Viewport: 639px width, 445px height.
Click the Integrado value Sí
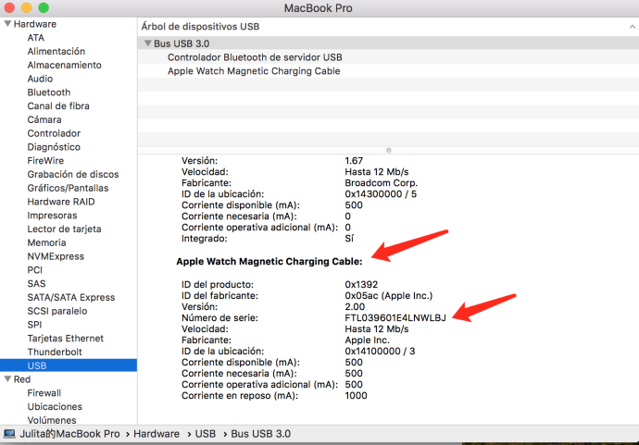coord(349,238)
